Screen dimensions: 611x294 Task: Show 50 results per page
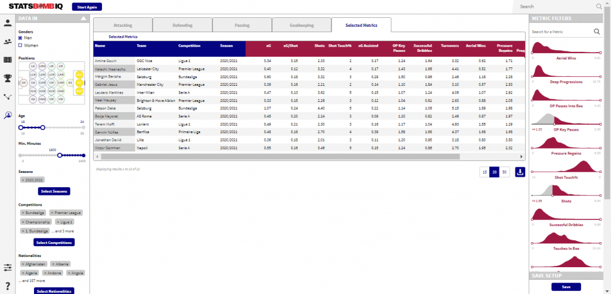tap(505, 172)
